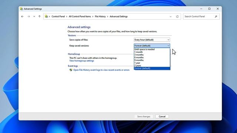This screenshot has height=133, width=237.
Task: Choose the 9 months option
Action: [152, 60]
